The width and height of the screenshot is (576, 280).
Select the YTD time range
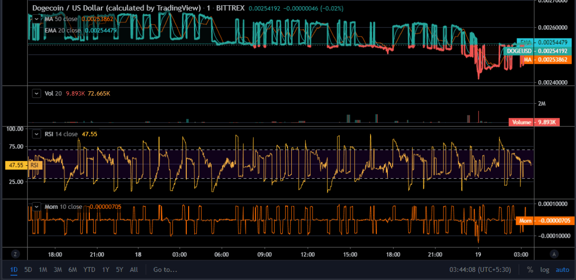(89, 269)
